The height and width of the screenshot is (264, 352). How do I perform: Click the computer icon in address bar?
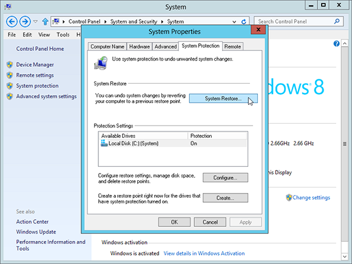(x=56, y=21)
